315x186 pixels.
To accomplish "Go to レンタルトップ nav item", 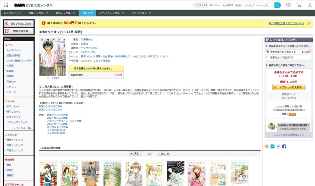I will point(13,13).
